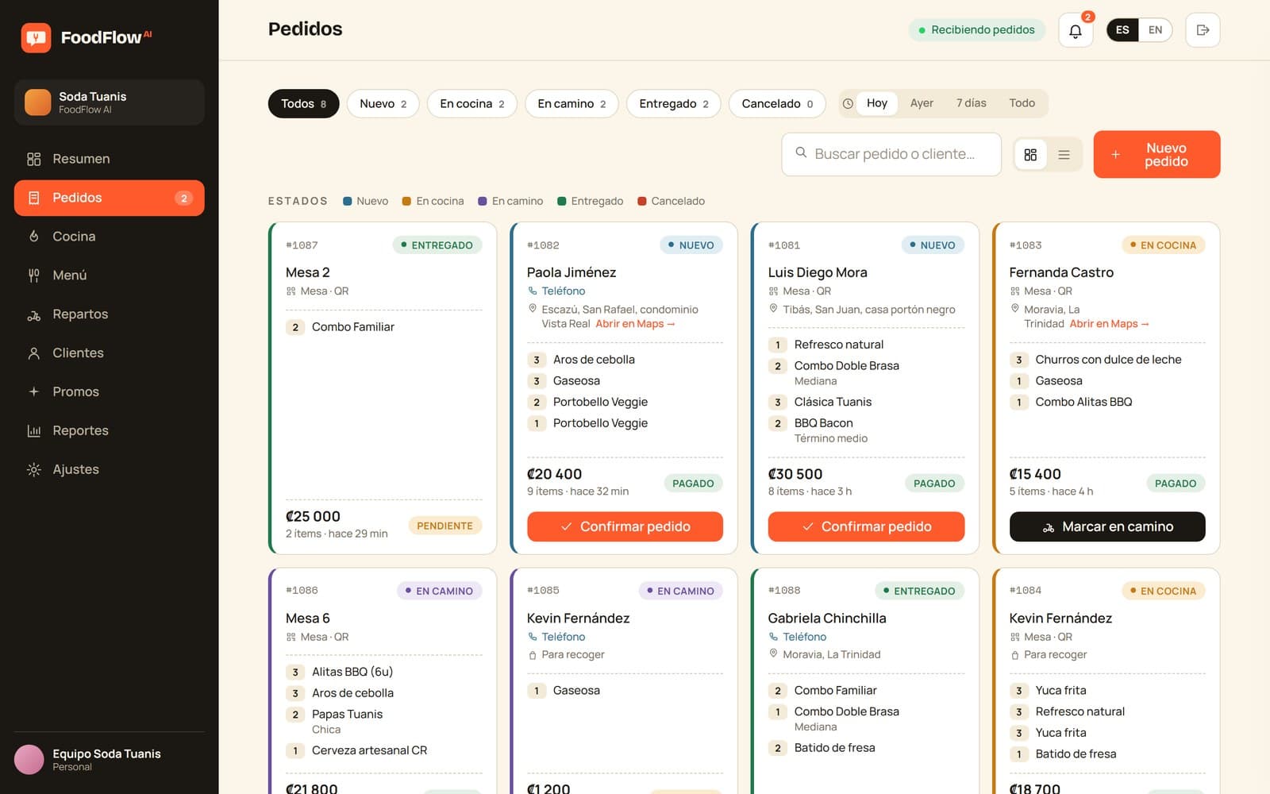Open Maps link for Escazú address
The height and width of the screenshot is (794, 1270).
tap(635, 324)
